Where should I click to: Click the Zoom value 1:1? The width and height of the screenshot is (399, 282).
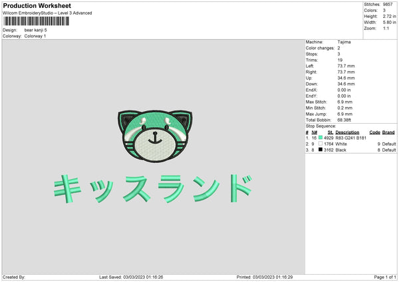(386, 29)
